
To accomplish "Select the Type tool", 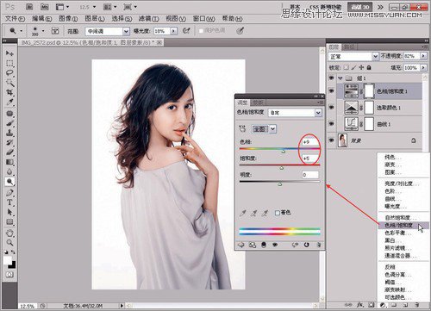I will coord(9,202).
